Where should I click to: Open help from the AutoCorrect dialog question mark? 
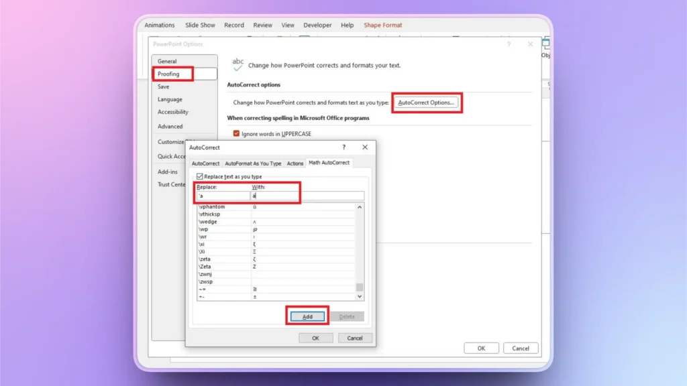(x=343, y=147)
